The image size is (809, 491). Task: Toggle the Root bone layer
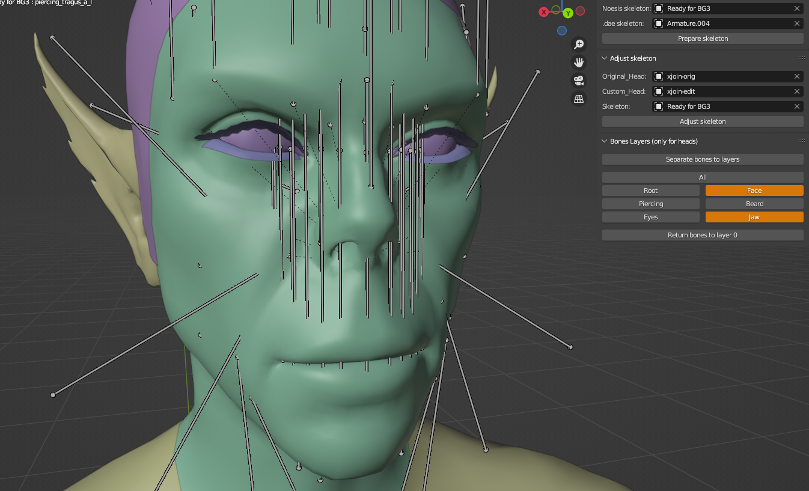tap(651, 191)
